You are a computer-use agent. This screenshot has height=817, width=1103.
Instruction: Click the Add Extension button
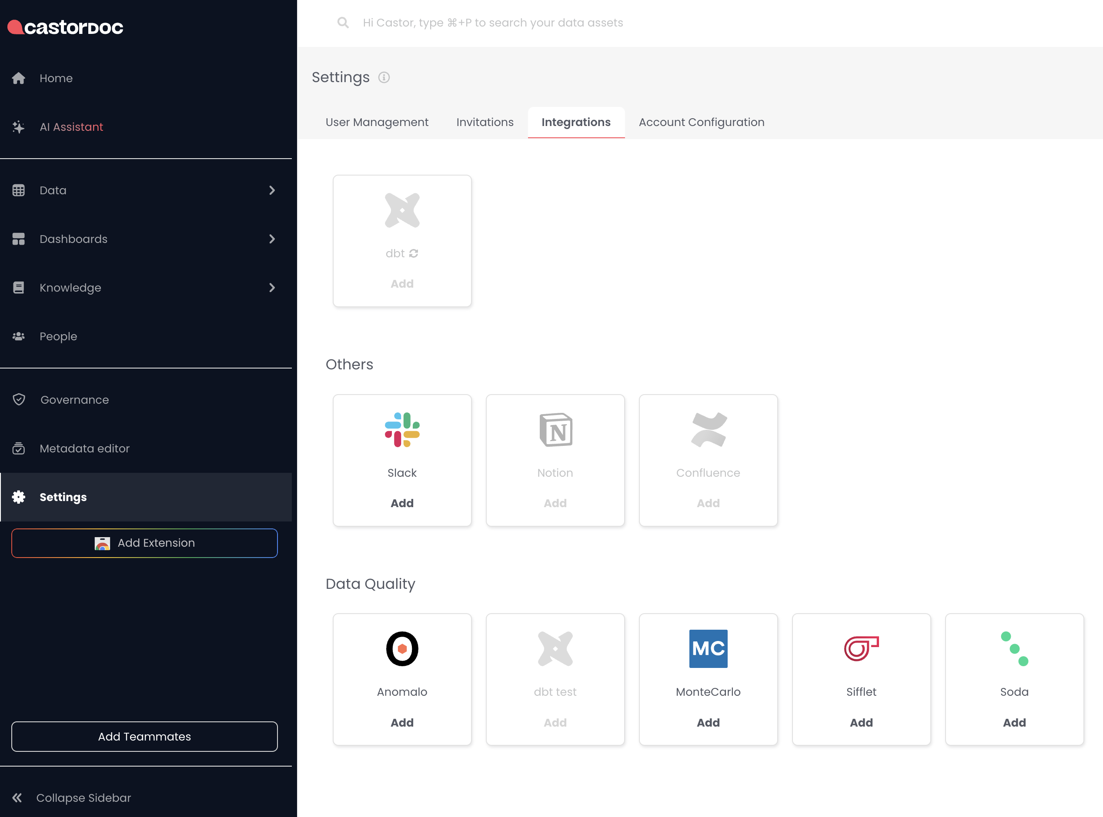(x=144, y=543)
